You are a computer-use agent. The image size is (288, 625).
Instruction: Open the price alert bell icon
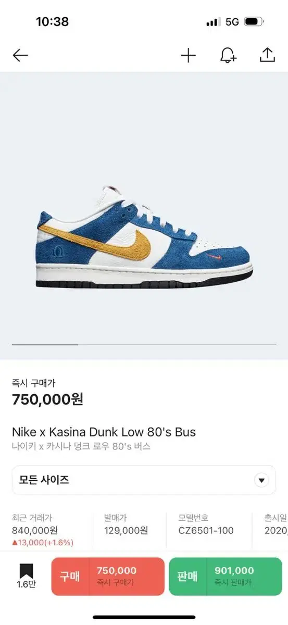point(228,55)
